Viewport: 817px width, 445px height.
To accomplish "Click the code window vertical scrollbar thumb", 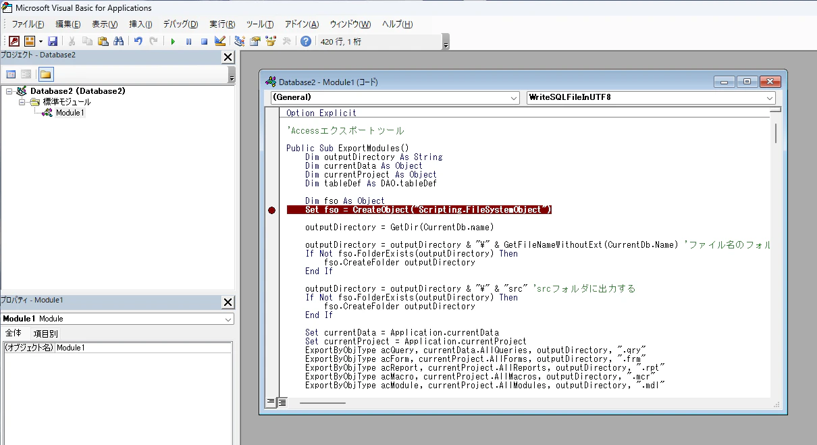I will tap(776, 133).
